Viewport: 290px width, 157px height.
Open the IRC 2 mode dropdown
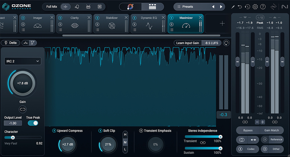coord(23,61)
